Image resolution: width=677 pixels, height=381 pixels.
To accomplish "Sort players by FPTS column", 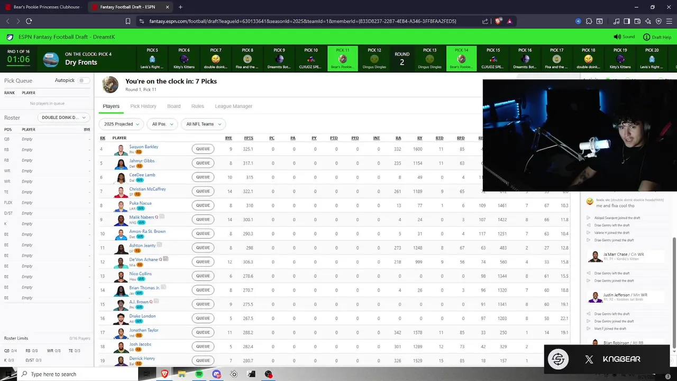I will (249, 138).
